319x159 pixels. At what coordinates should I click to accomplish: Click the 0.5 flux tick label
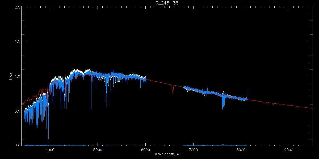click(x=17, y=111)
